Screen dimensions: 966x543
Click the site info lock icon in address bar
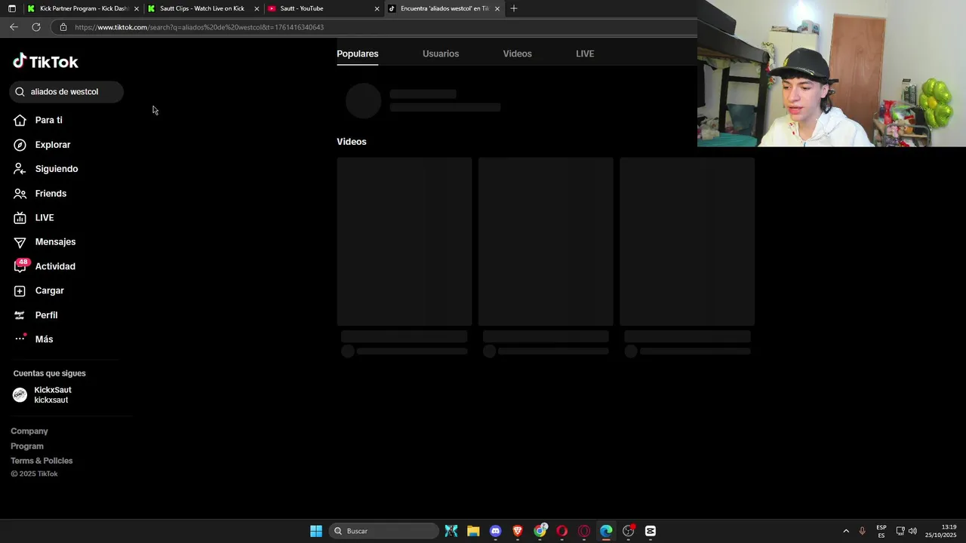(x=63, y=27)
